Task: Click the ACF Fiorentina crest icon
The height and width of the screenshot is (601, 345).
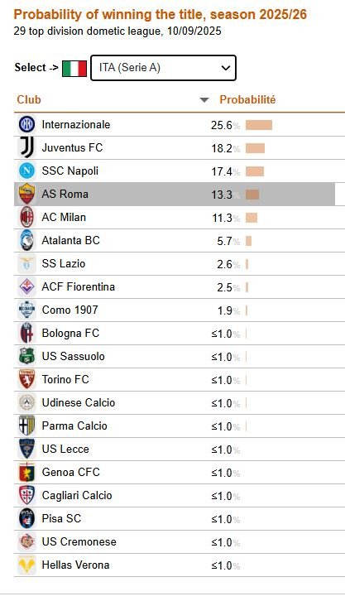Action: 26,286
